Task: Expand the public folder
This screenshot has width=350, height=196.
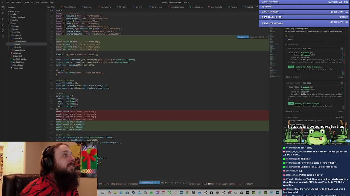Action: 16,20
